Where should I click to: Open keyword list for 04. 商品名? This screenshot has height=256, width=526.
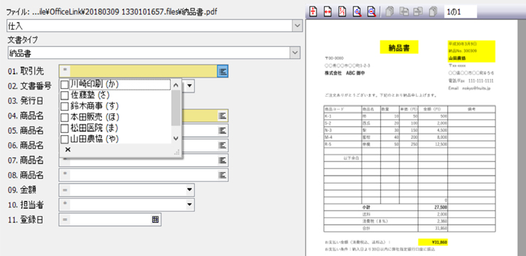[222, 115]
